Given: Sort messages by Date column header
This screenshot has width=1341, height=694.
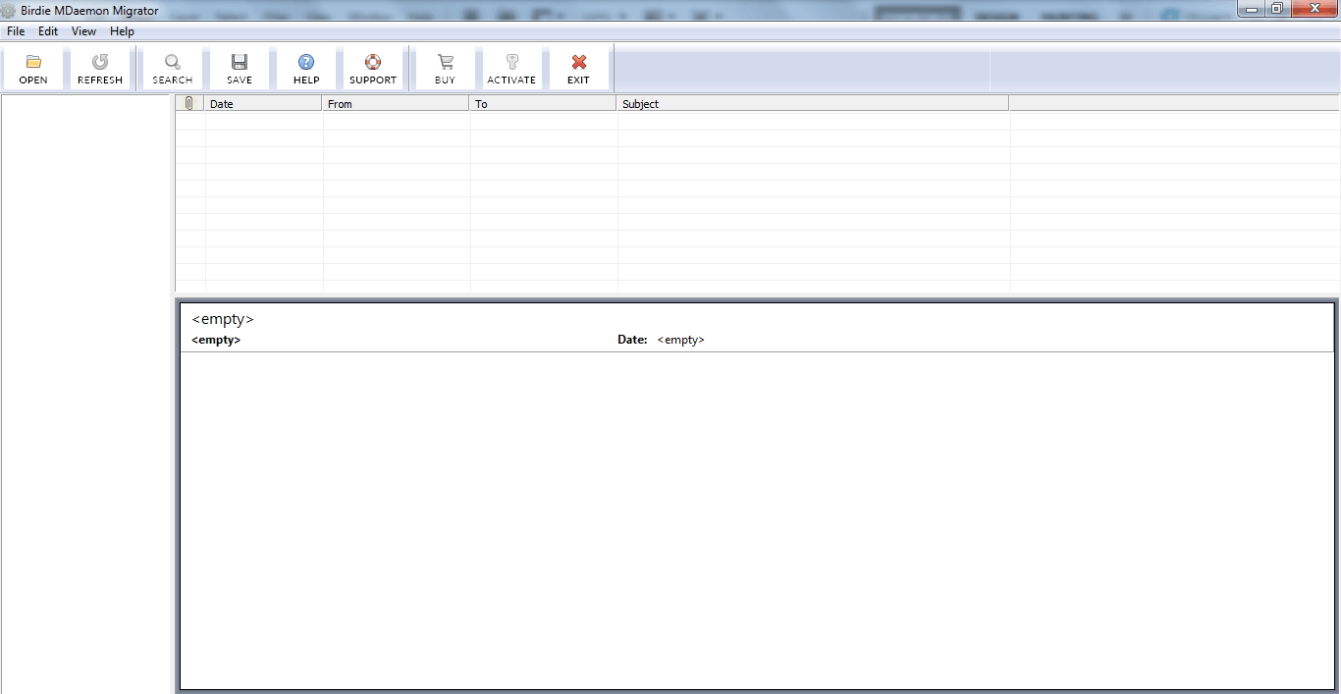Looking at the screenshot, I should pos(263,104).
